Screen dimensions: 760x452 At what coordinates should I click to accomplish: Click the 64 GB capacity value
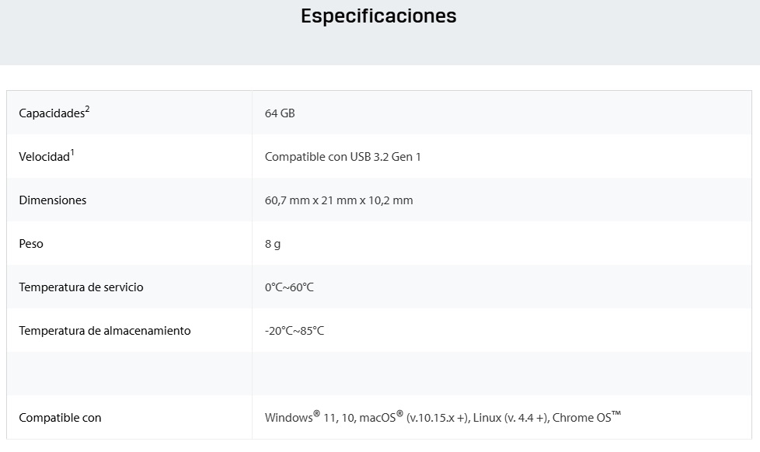(280, 113)
